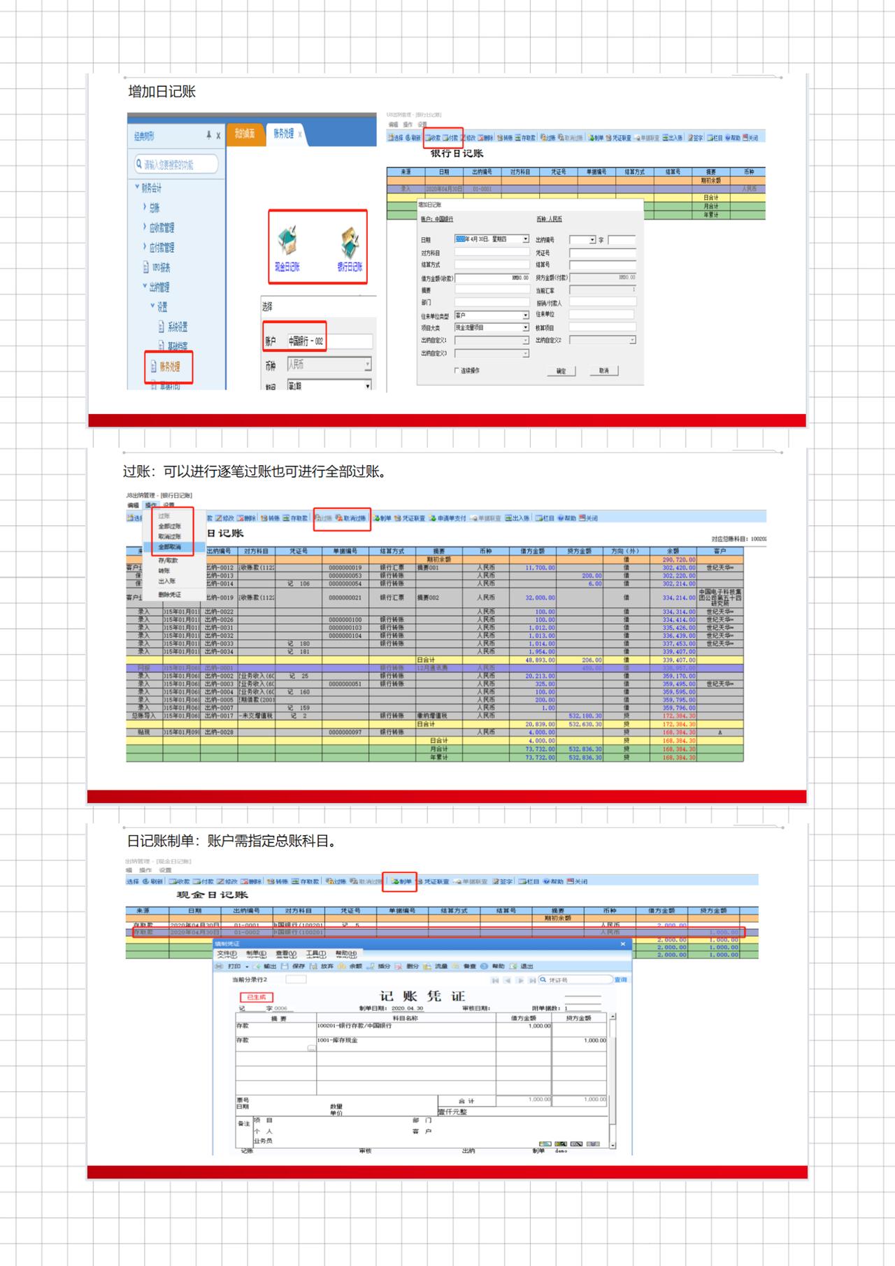
Task: Click 收款 in the bank journal toolbar
Action: point(433,138)
